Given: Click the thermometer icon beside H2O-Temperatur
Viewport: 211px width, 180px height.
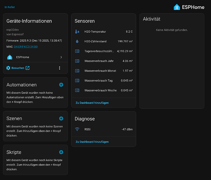Looking at the screenshot, I should [x=77, y=32].
